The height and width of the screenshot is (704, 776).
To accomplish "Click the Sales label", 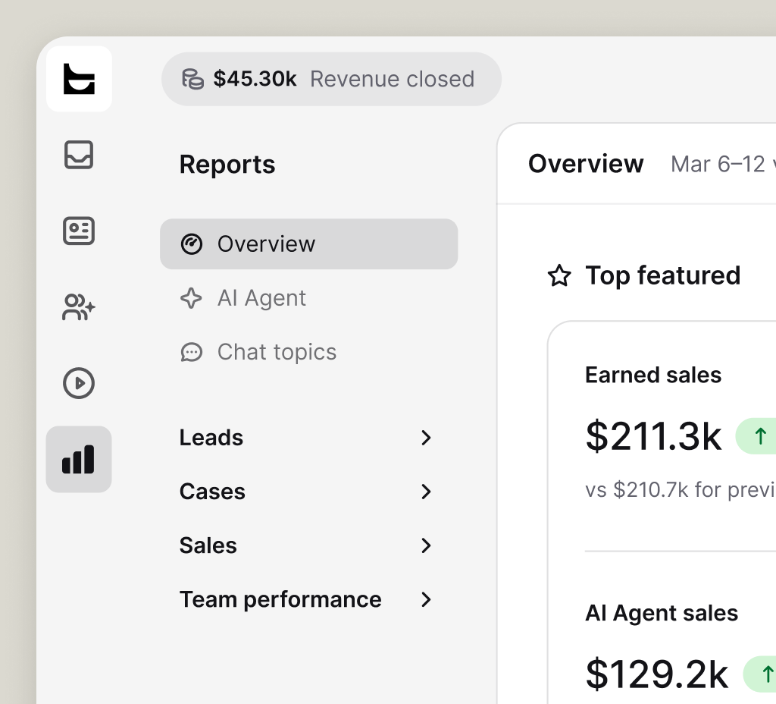I will pos(208,545).
